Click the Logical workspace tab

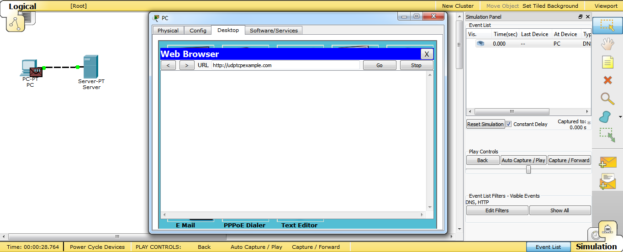pyautogui.click(x=22, y=6)
